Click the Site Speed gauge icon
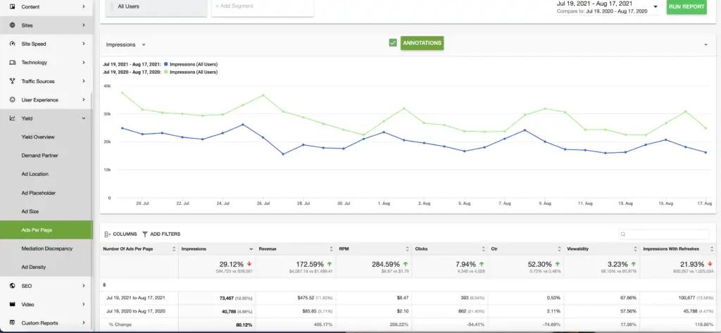This screenshot has width=721, height=333. [13, 44]
